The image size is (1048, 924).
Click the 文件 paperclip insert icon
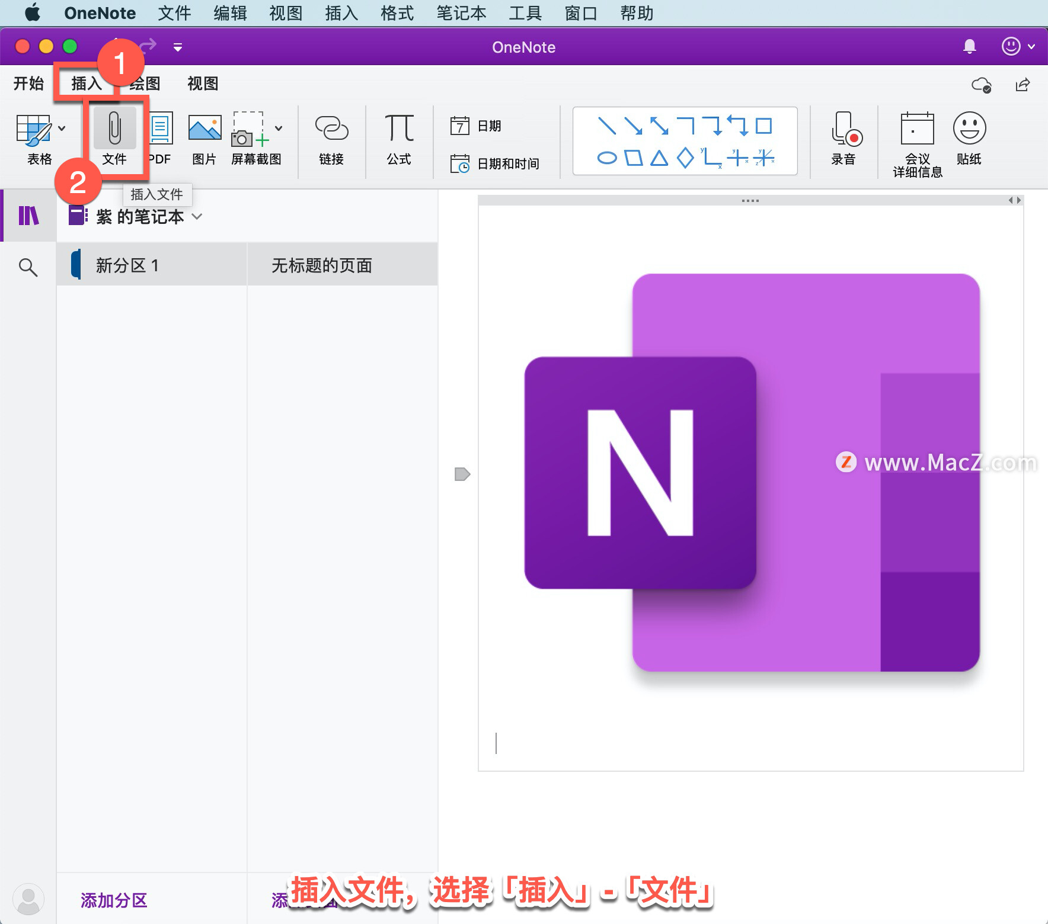114,128
